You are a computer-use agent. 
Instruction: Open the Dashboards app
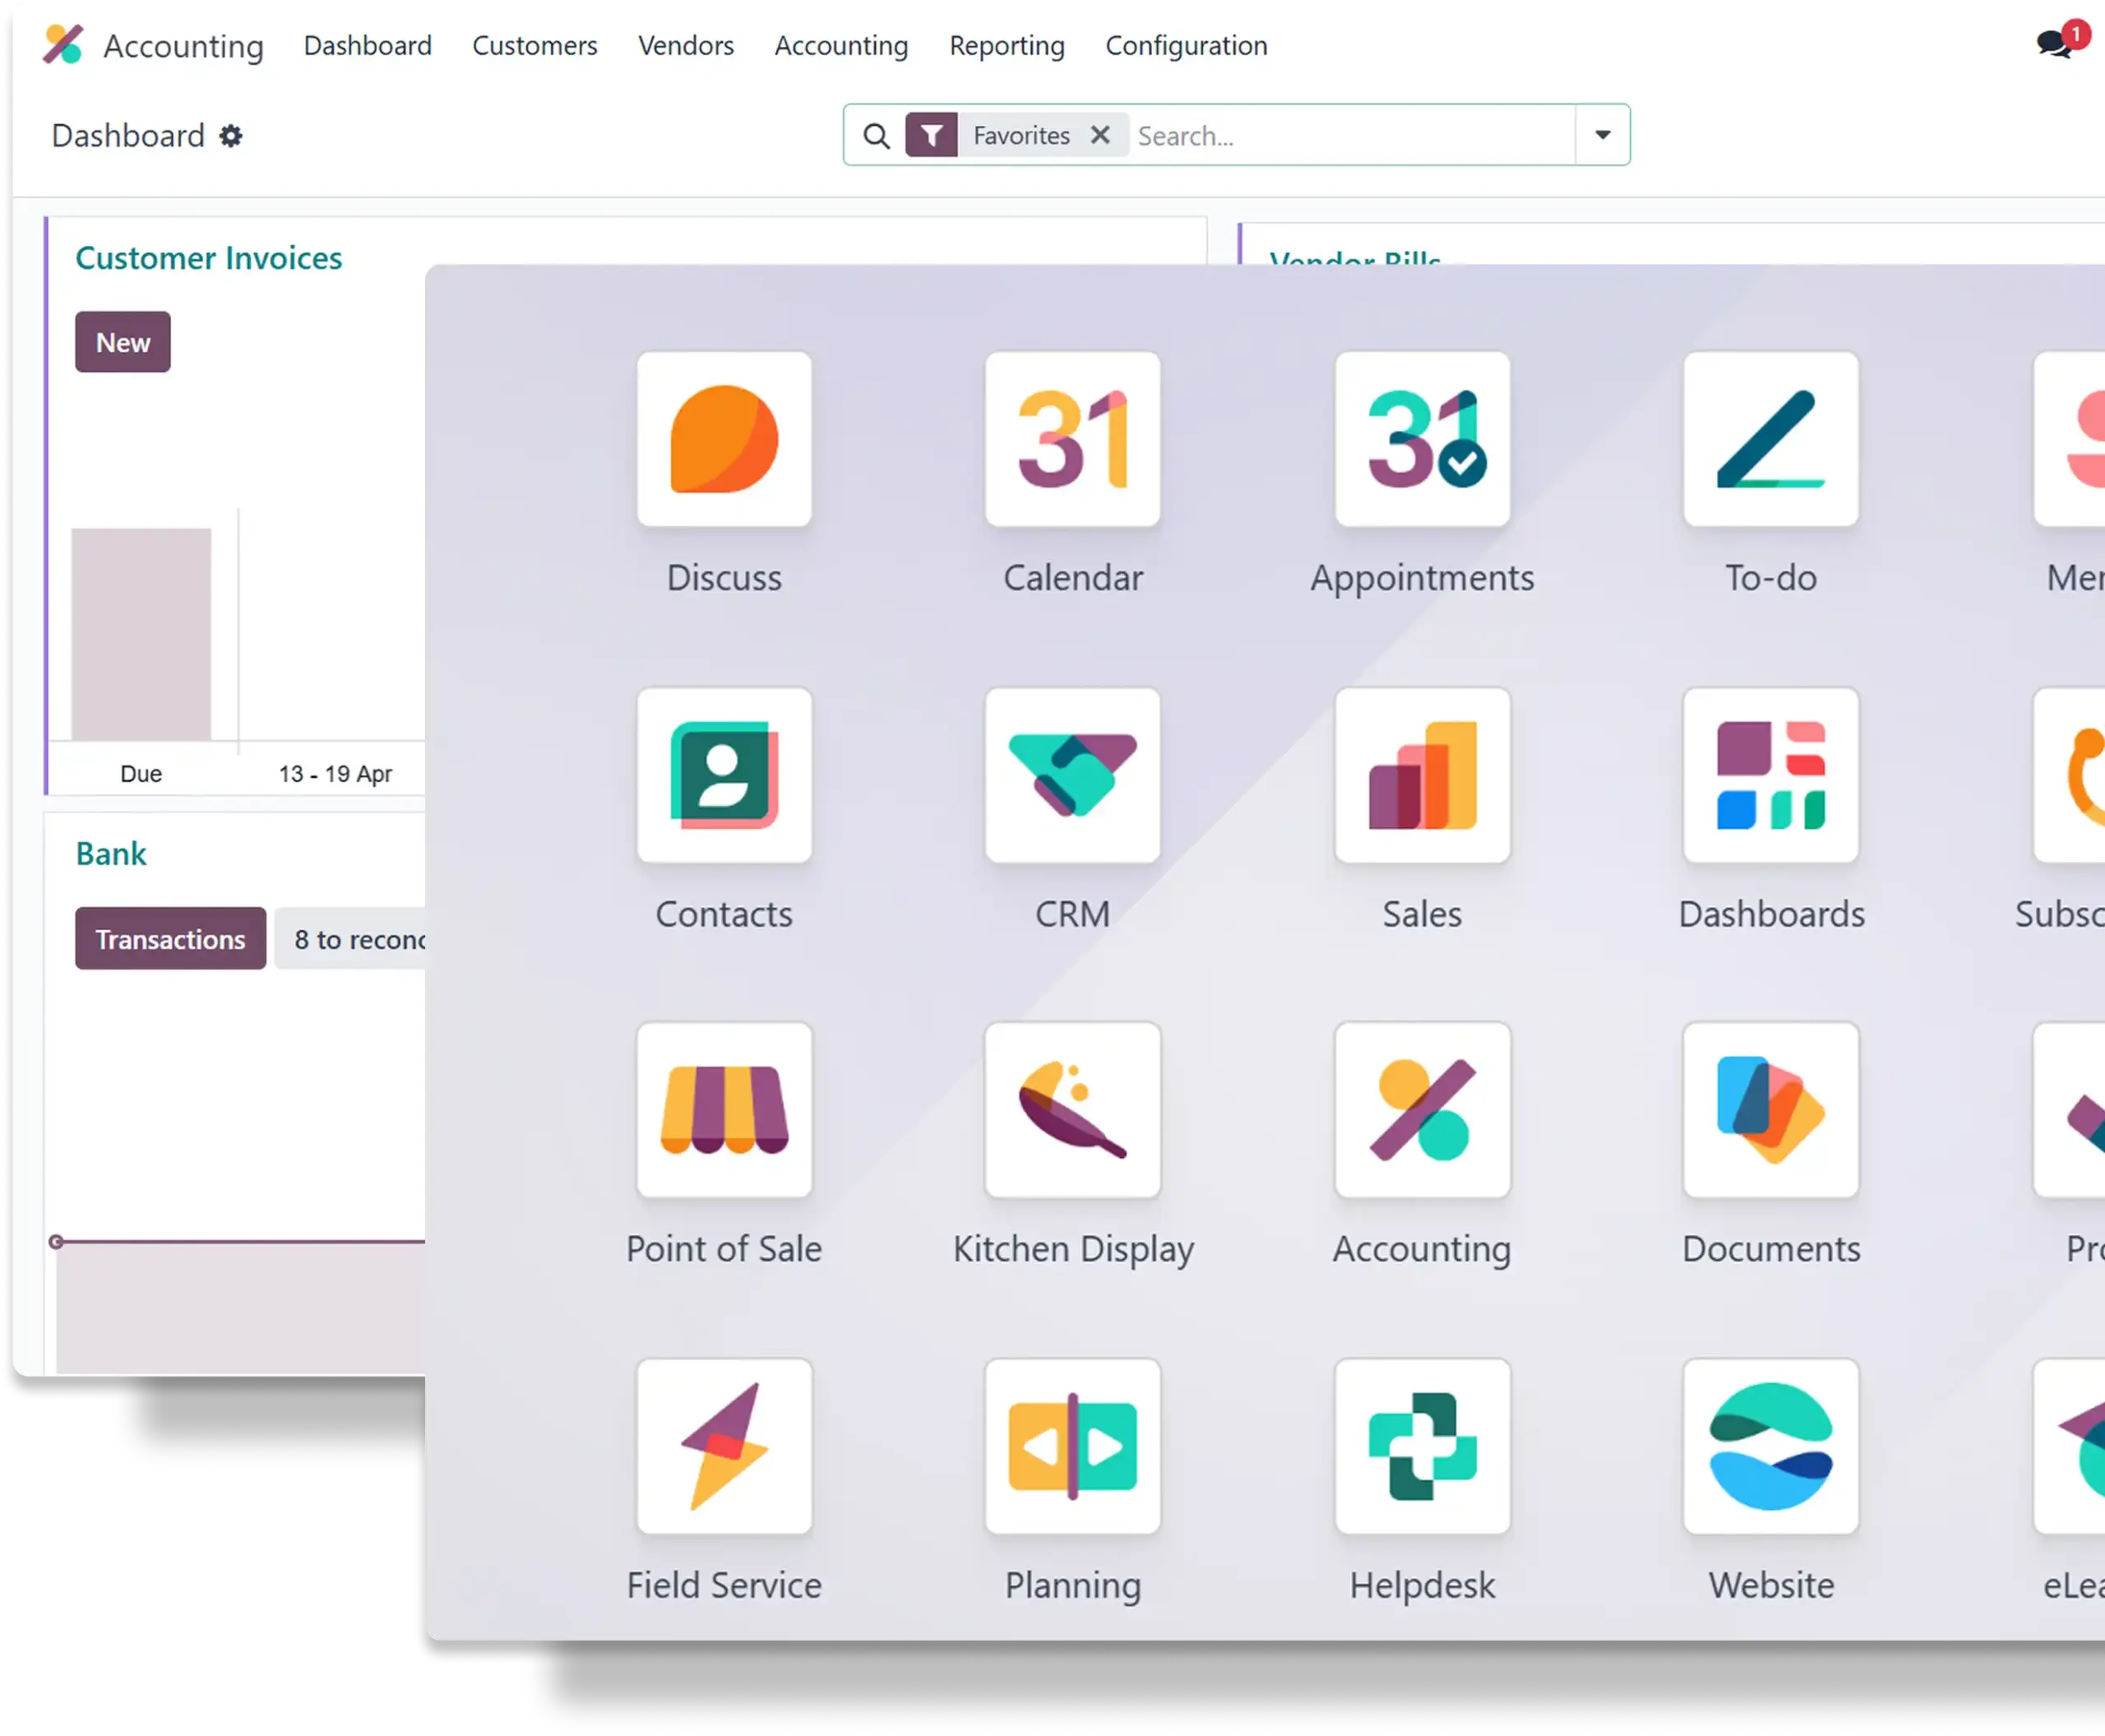click(1770, 775)
